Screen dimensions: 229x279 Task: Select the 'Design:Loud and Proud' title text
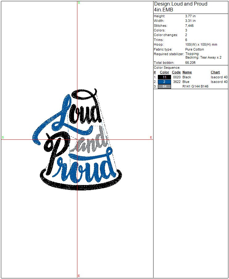(x=180, y=4)
